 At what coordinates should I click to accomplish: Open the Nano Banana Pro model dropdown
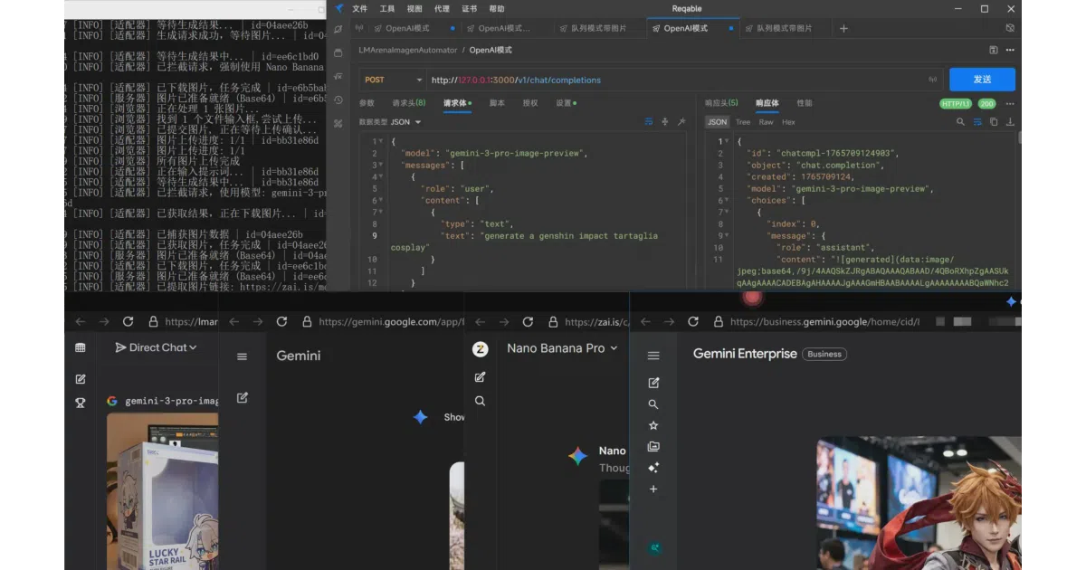pyautogui.click(x=562, y=348)
